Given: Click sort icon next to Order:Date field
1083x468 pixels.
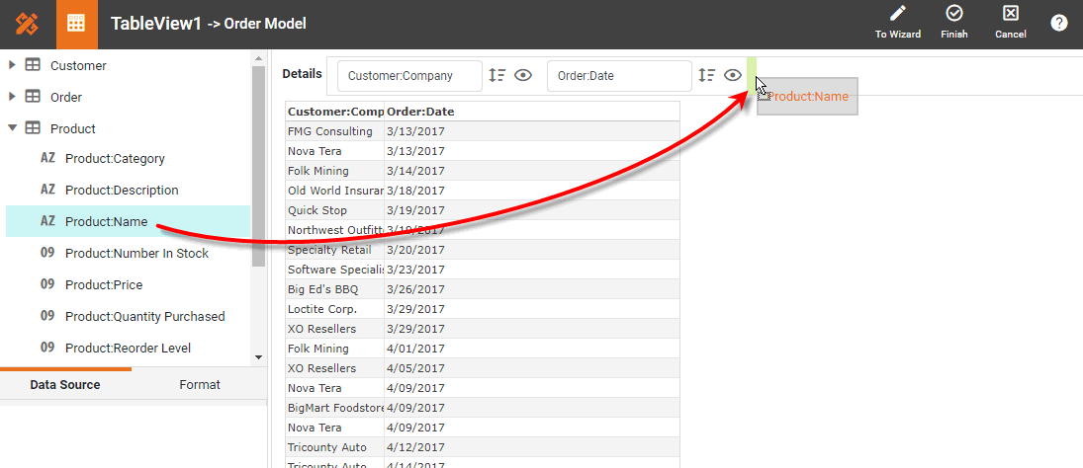Looking at the screenshot, I should [707, 75].
